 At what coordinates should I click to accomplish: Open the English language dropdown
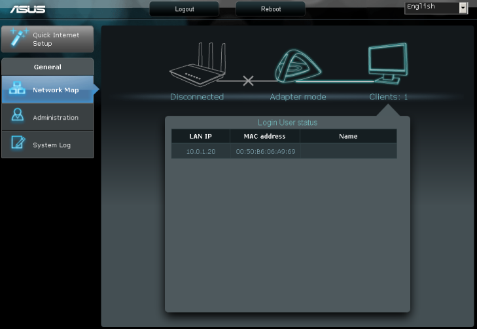coord(436,8)
